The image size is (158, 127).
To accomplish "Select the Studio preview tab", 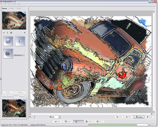I will pyautogui.click(x=16, y=96).
